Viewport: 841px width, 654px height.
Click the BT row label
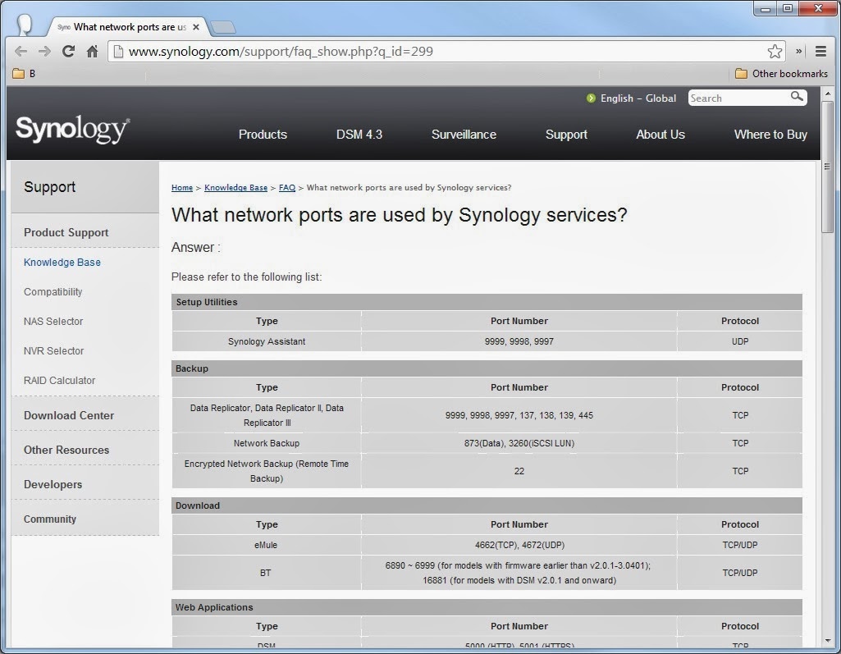click(x=266, y=573)
